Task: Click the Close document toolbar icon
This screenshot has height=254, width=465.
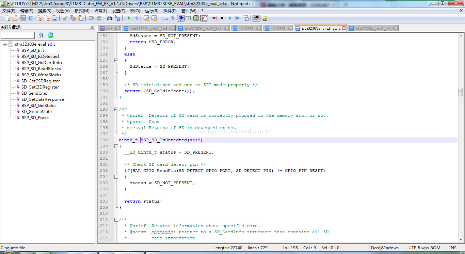Action: coord(39,18)
